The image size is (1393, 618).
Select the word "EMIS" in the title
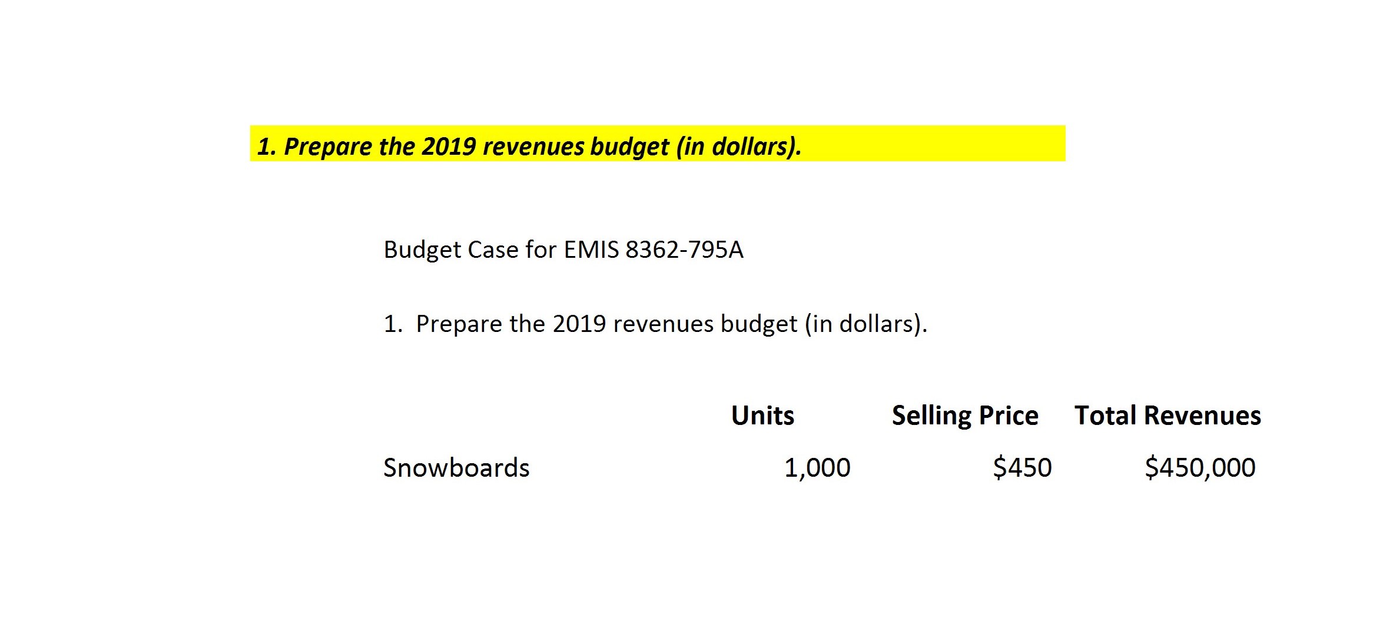point(591,250)
